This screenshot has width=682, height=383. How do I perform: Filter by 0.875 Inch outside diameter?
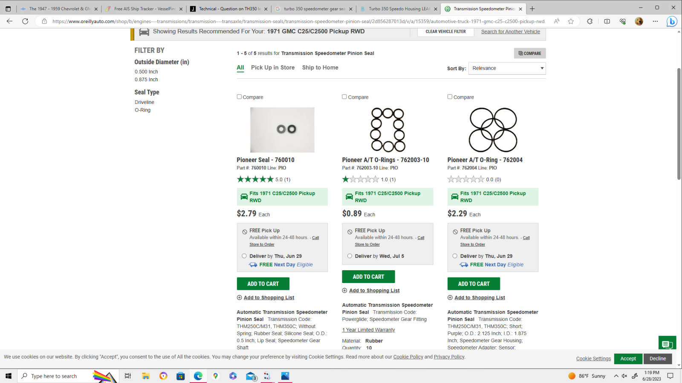pos(146,80)
